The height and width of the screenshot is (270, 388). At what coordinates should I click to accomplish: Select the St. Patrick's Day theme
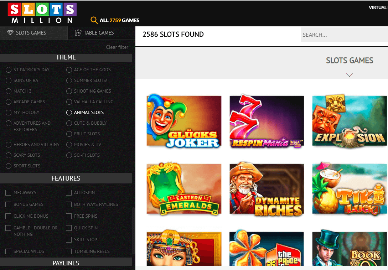coord(9,70)
